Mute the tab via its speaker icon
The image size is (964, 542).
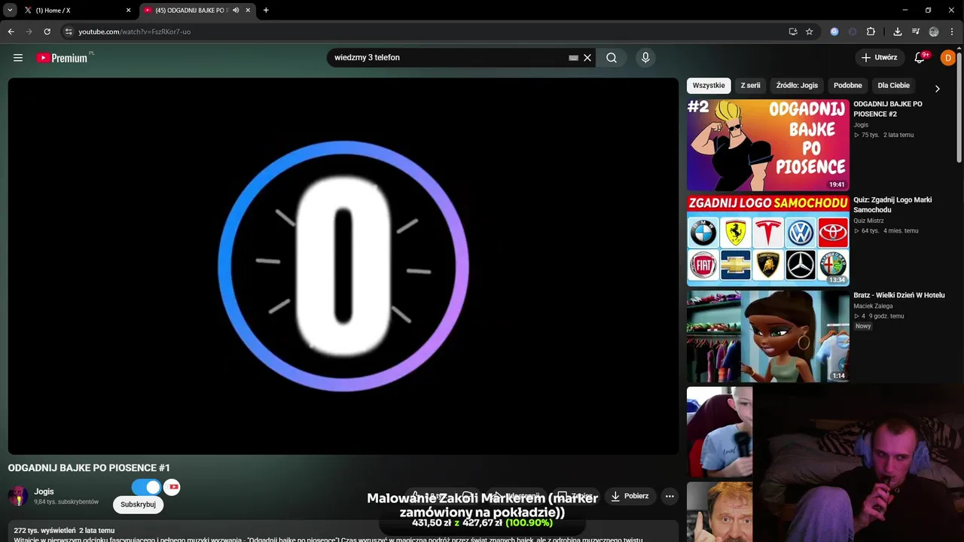tap(236, 11)
